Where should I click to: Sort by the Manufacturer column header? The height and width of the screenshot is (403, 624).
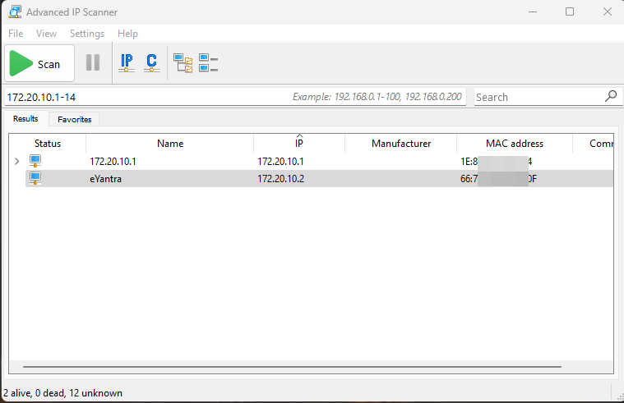click(400, 144)
